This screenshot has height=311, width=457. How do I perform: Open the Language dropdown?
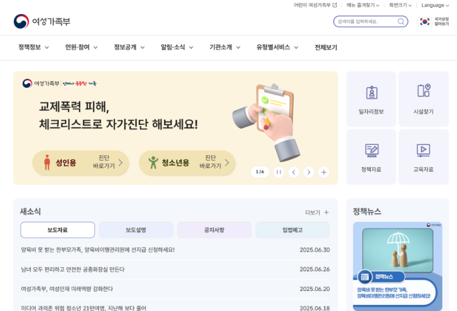(435, 5)
